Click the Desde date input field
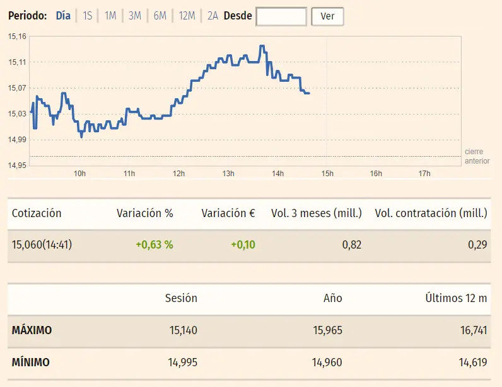The image size is (502, 387). tap(281, 16)
